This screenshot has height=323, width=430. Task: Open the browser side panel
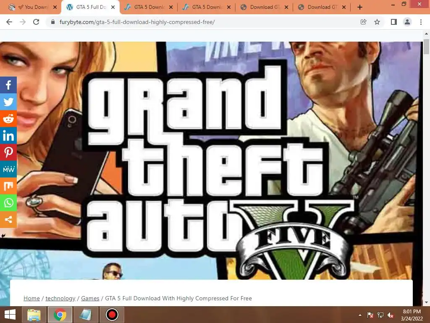tap(393, 22)
